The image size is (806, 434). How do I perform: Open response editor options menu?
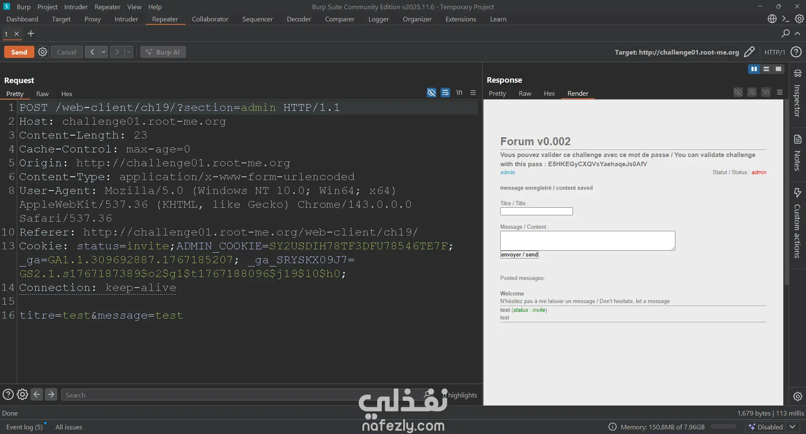780,92
